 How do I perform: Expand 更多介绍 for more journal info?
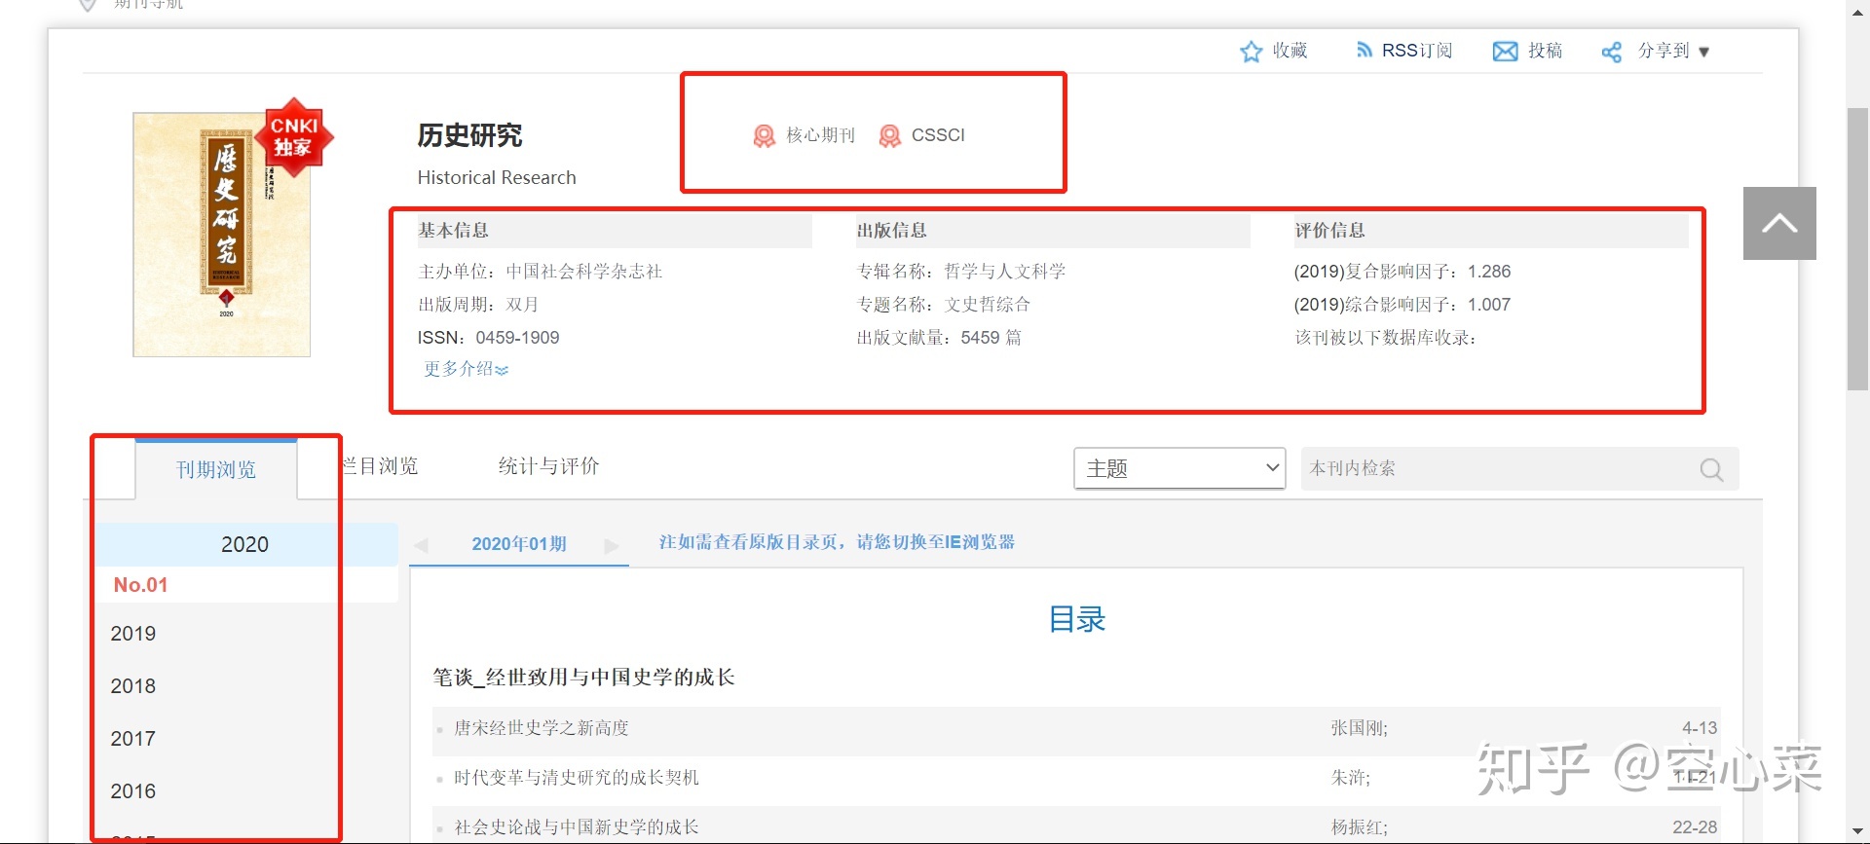click(x=466, y=369)
